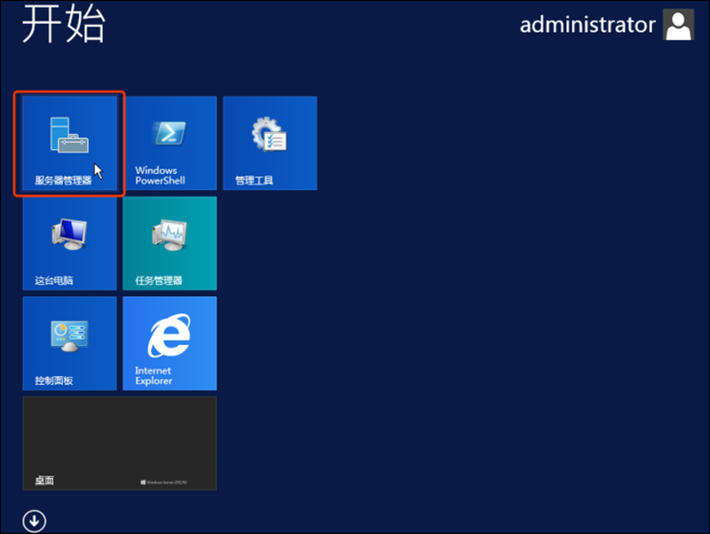
Task: Launch PowerShell by its blue prompt icon
Action: [x=169, y=133]
